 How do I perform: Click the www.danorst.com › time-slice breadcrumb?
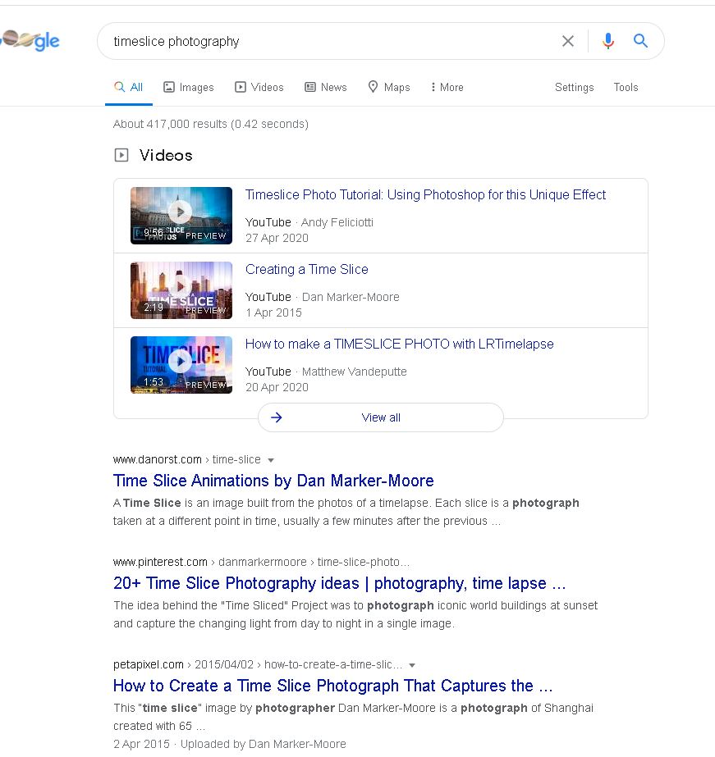pos(187,459)
